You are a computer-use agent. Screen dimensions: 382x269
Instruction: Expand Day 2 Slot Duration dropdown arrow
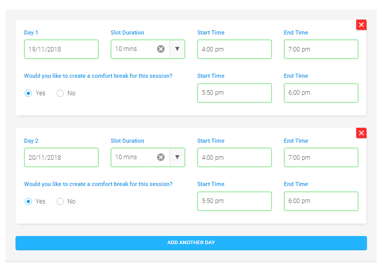pos(177,157)
